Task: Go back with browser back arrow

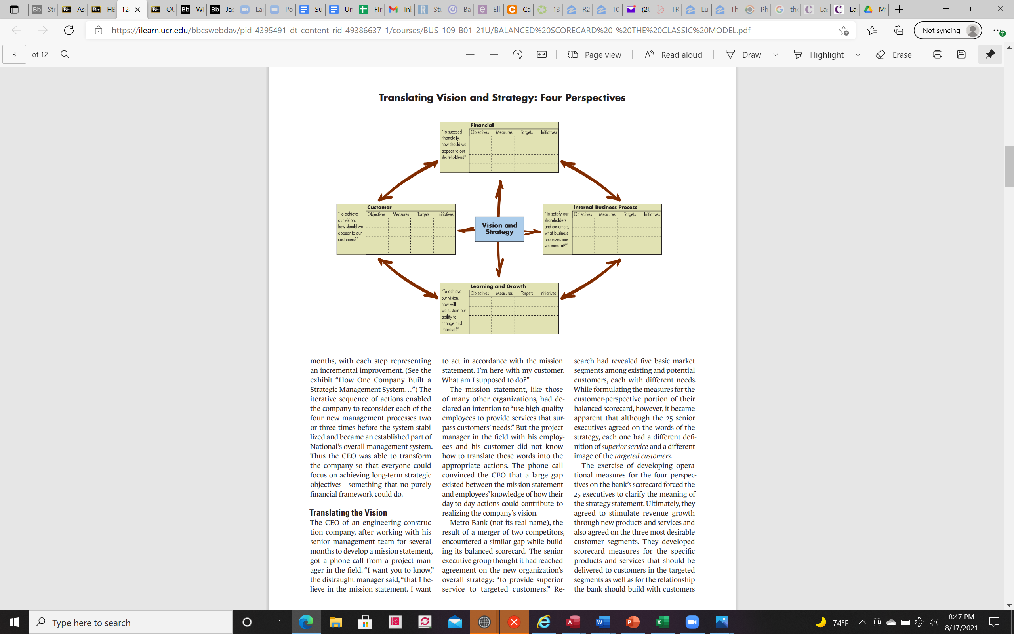Action: (x=17, y=30)
